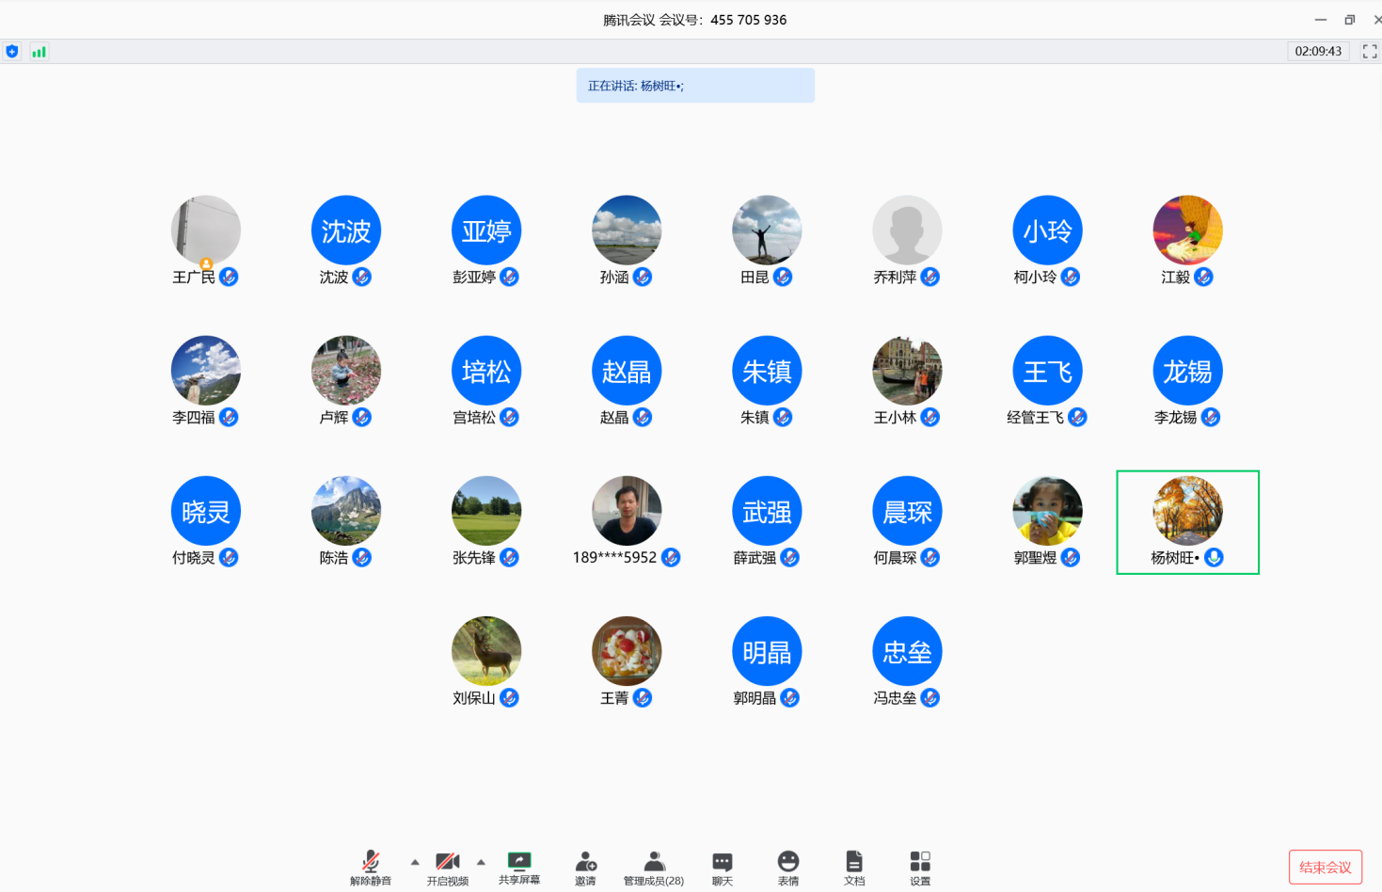This screenshot has height=892, width=1382.
Task: Expand video options arrow beside camera
Action: (481, 862)
